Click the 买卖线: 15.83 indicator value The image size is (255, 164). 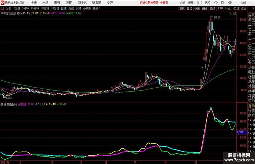click(26, 104)
